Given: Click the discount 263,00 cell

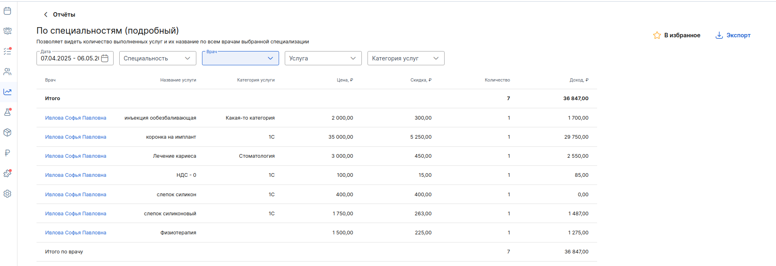Looking at the screenshot, I should (x=423, y=214).
